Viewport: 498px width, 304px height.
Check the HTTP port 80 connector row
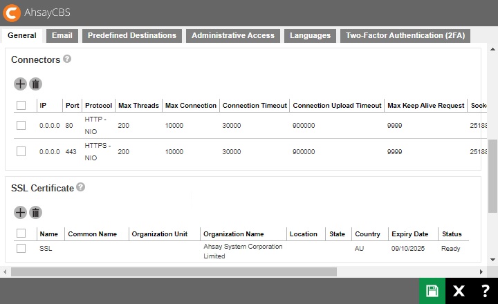[x=21, y=125]
